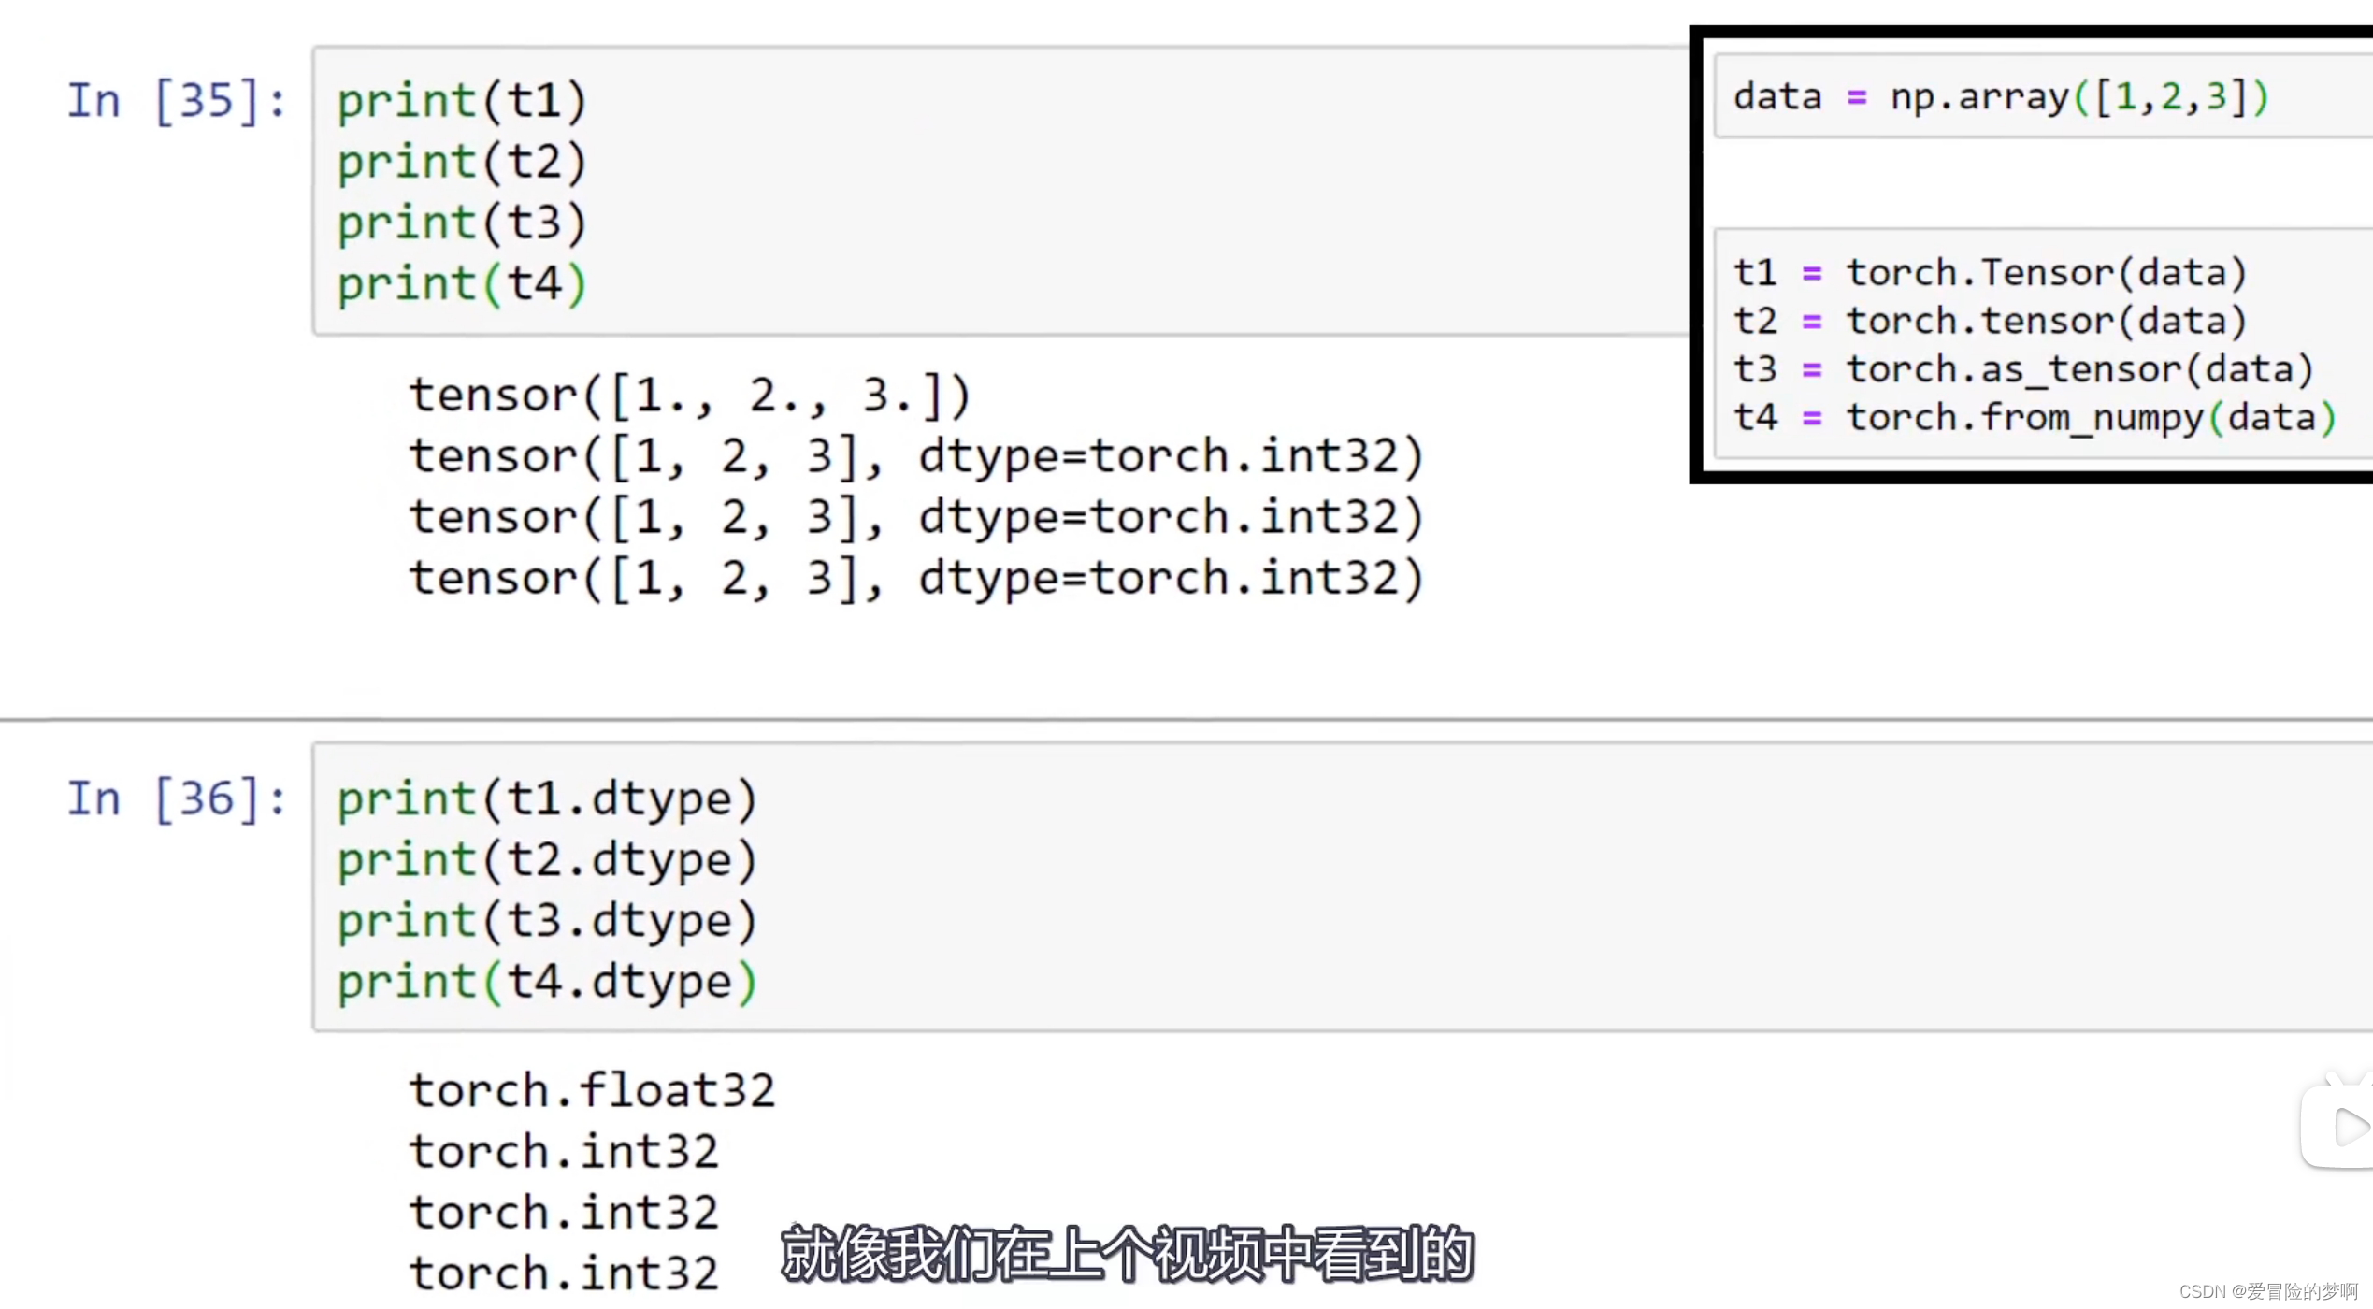
Task: Click the t3 = torch.as_tensor(data) line
Action: [x=2023, y=370]
